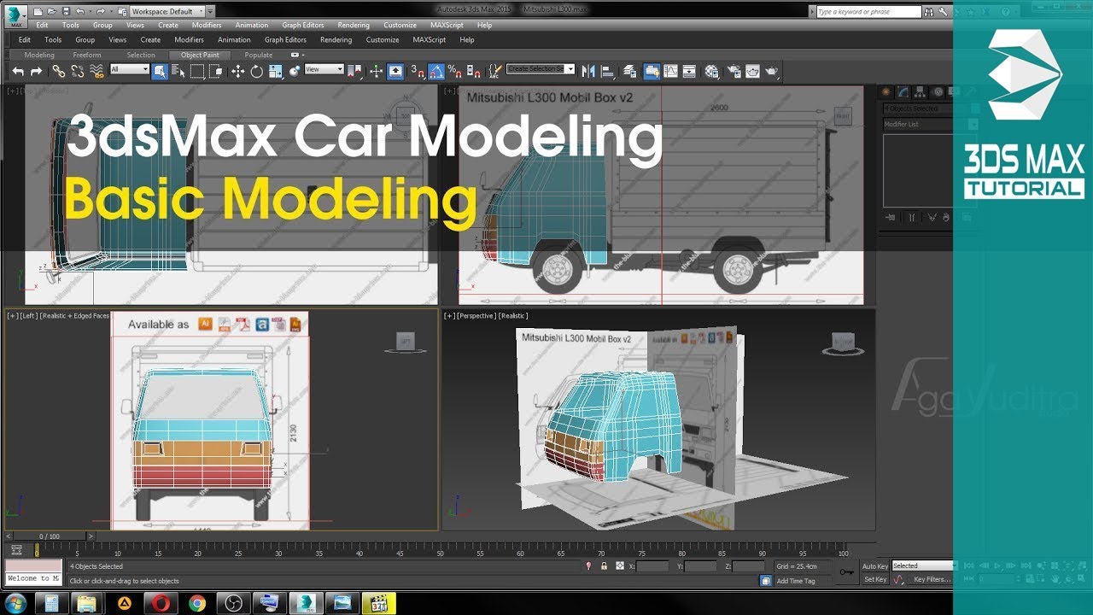Click the X coordinate input field
The width and height of the screenshot is (1093, 615).
pos(653,566)
